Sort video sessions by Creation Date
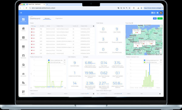The image size is (182, 110). (84, 94)
